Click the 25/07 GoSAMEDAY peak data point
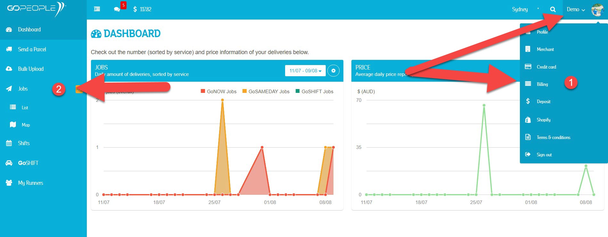Screen dimensions: 608x237 coord(222,100)
